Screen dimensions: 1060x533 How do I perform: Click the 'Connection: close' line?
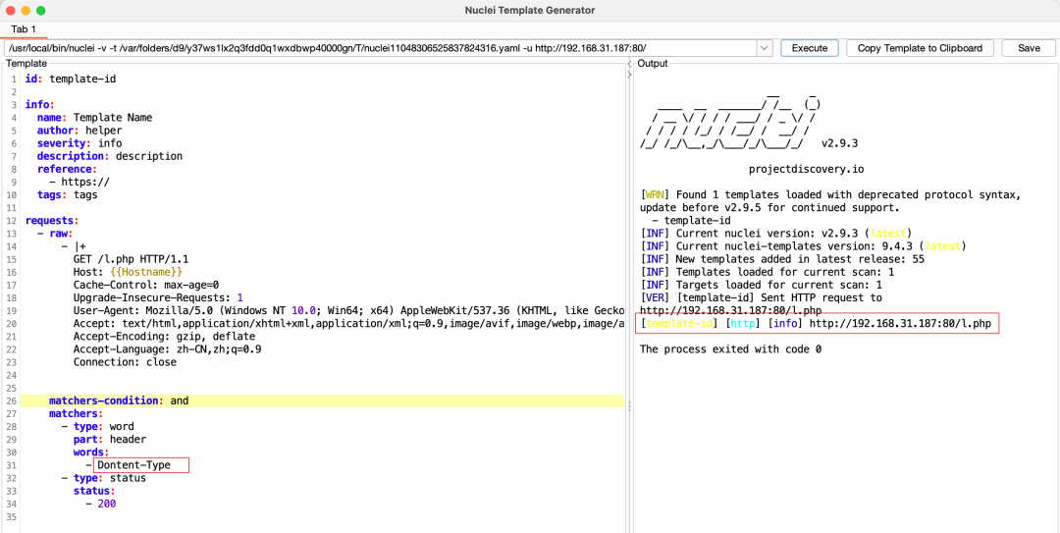(125, 362)
